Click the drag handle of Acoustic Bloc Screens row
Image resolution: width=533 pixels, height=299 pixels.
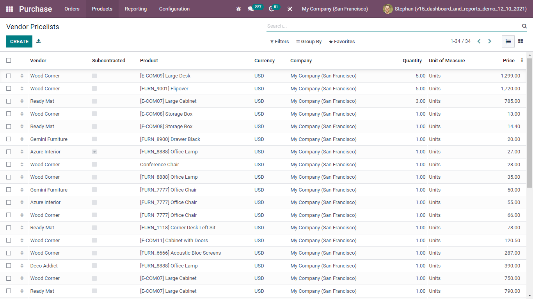point(22,253)
